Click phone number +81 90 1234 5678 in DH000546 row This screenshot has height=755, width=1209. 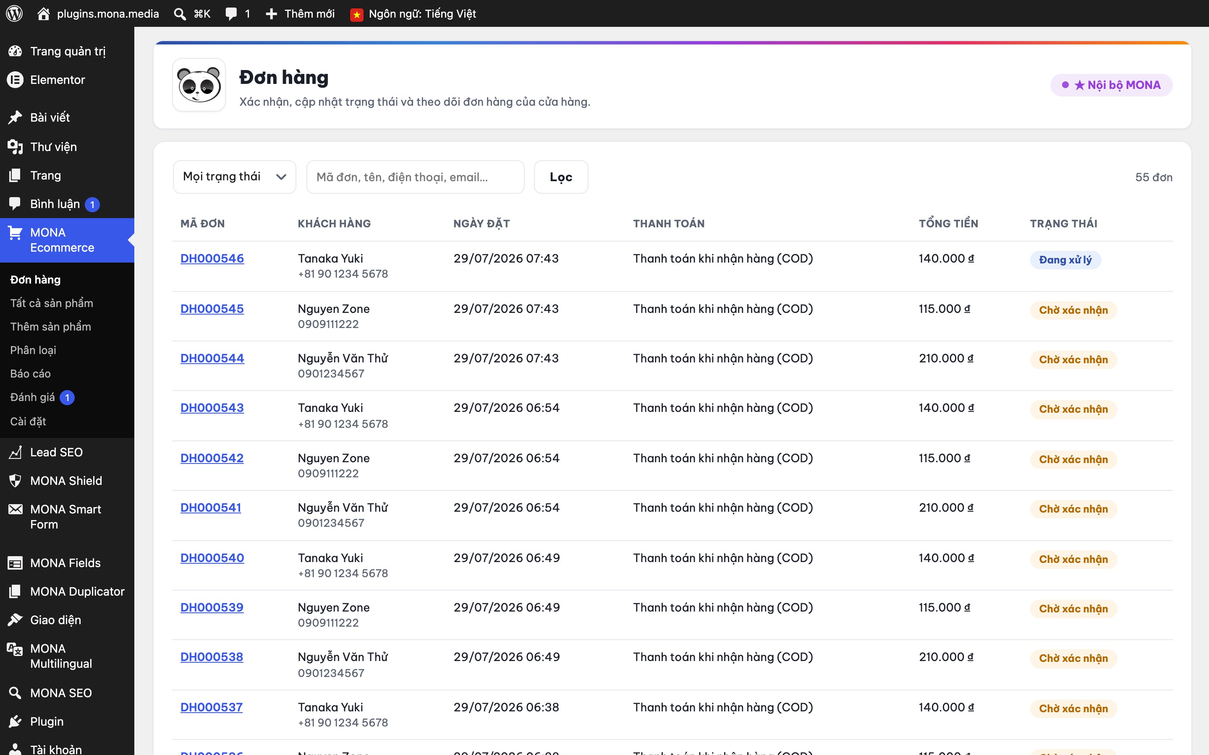[343, 274]
